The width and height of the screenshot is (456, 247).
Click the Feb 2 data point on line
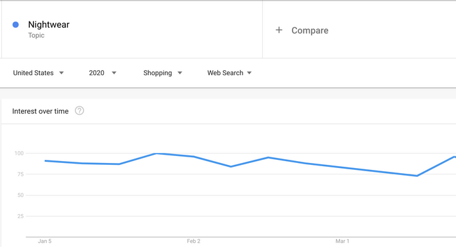(x=194, y=157)
